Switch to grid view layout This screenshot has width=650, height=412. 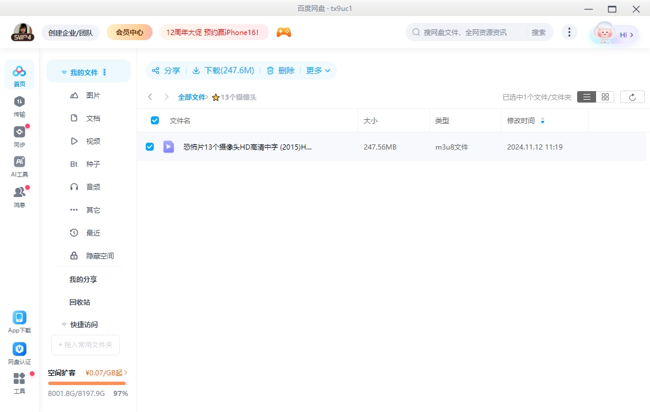(605, 96)
